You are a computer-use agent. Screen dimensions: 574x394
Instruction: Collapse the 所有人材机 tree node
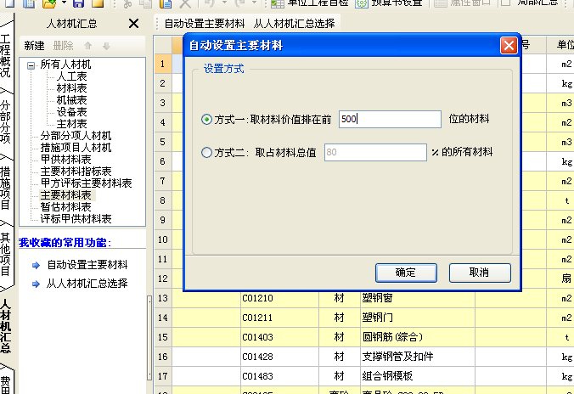[x=31, y=66]
